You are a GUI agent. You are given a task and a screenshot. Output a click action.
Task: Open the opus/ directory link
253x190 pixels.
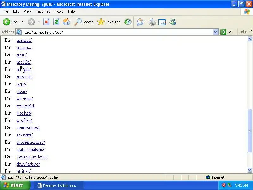tap(22, 91)
